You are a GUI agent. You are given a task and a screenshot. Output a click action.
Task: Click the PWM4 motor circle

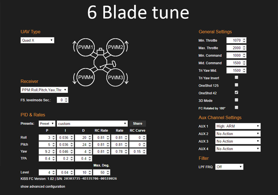click(85, 77)
